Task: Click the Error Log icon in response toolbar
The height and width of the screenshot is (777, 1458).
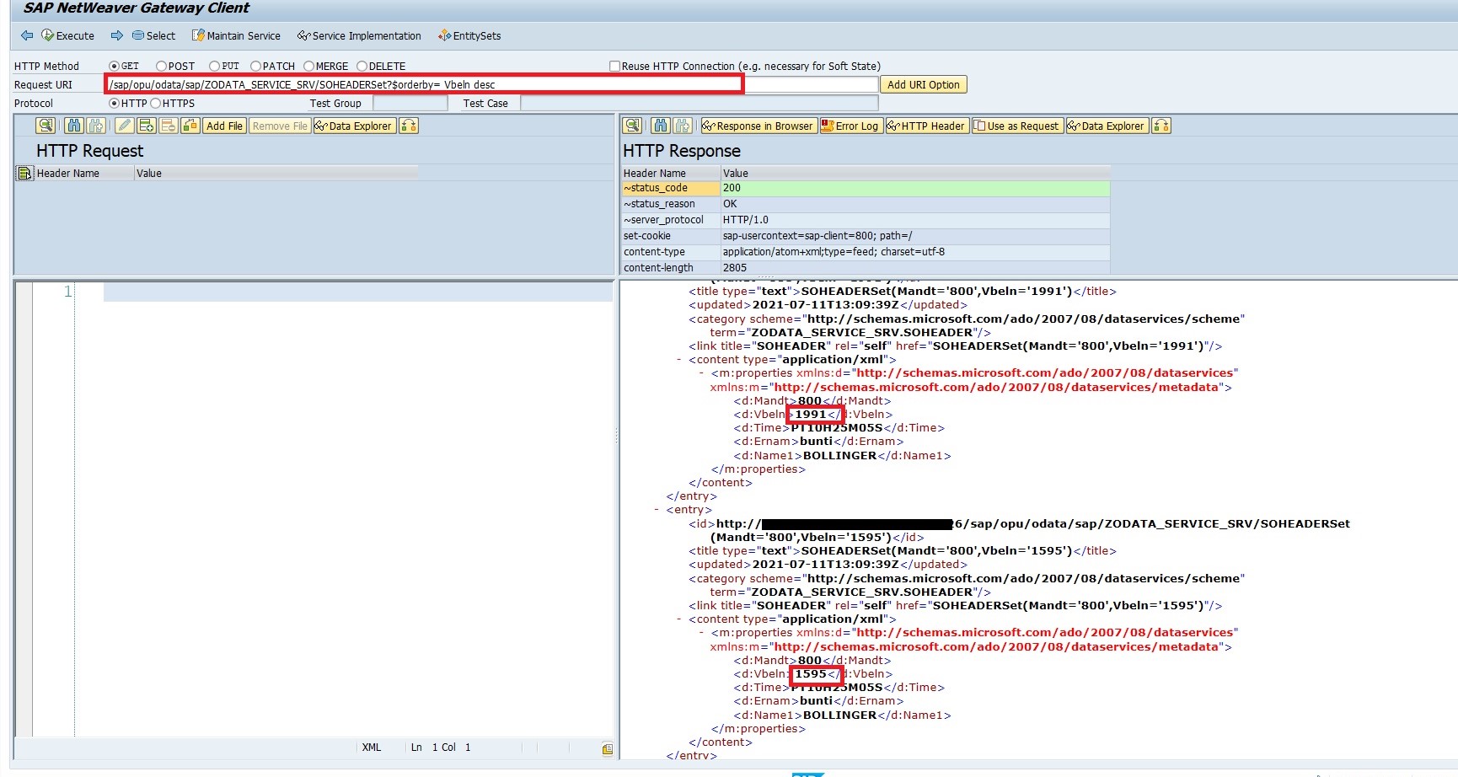Action: [x=850, y=126]
